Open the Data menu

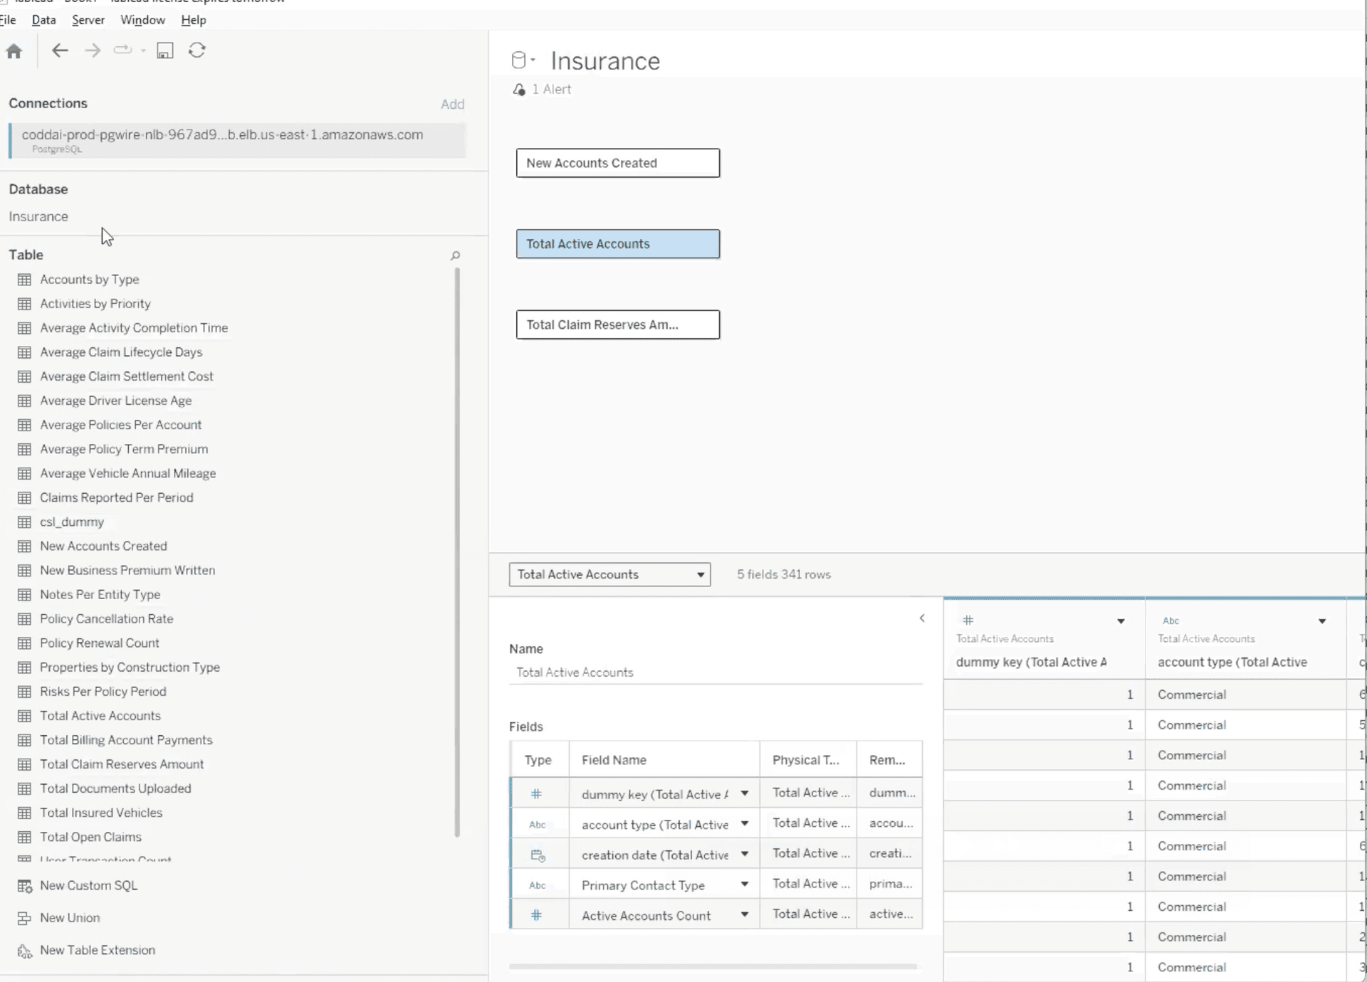point(43,19)
